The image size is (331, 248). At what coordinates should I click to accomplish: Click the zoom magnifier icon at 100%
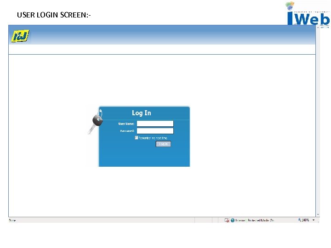click(x=300, y=220)
